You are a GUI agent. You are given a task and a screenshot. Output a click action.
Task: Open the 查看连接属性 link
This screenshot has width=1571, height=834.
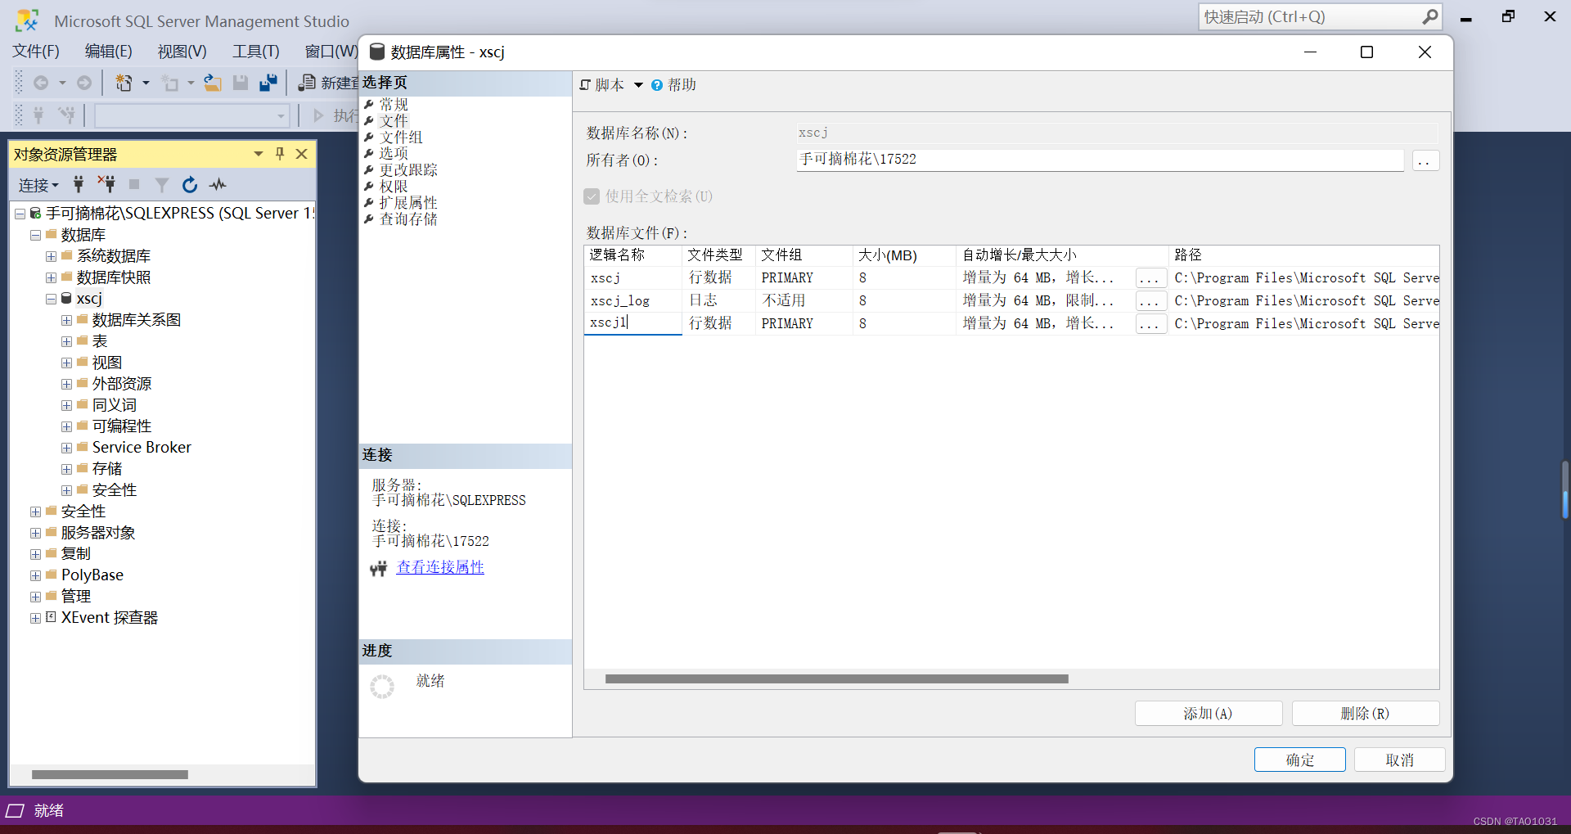coord(440,567)
